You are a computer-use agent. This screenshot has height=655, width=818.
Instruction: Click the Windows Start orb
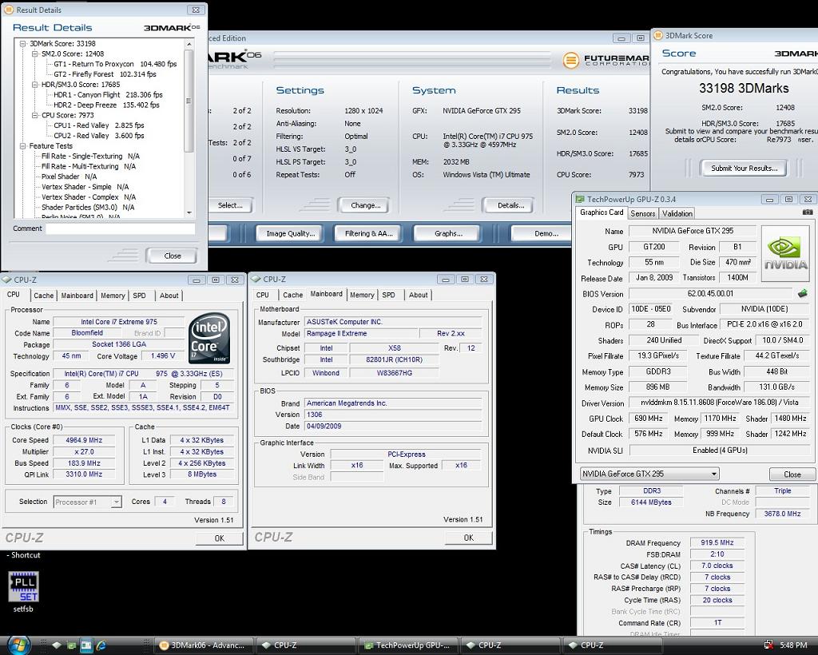[19, 645]
